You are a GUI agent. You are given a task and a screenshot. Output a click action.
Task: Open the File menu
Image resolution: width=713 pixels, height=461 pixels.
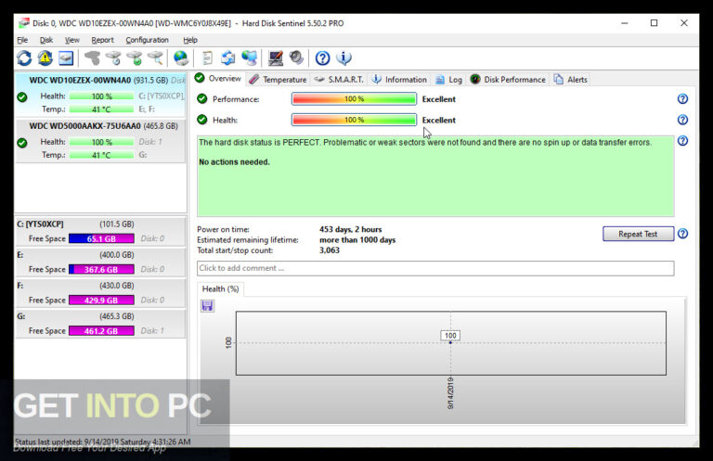click(22, 40)
